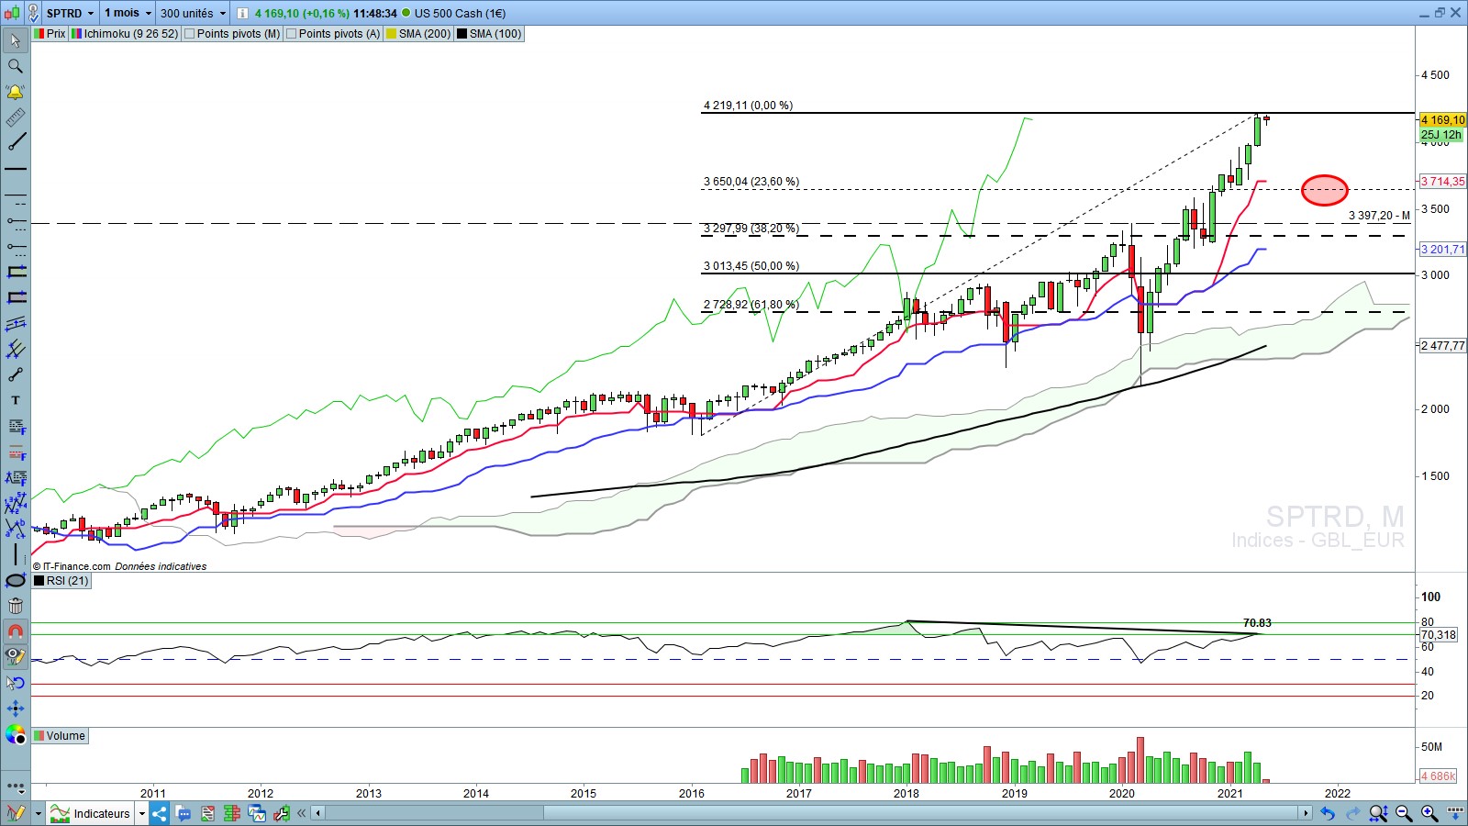Open the Indicateurs panel
Image resolution: width=1468 pixels, height=826 pixels.
point(91,813)
